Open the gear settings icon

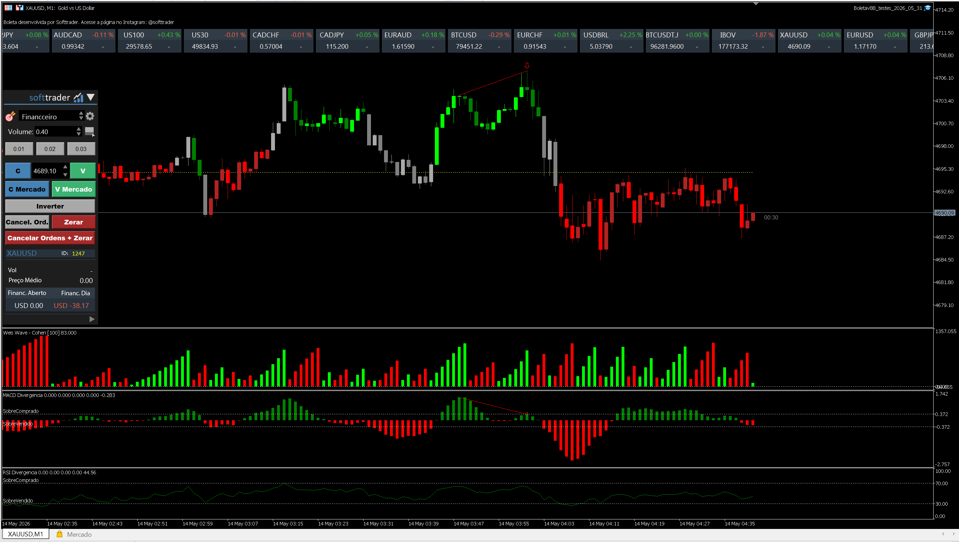click(90, 116)
